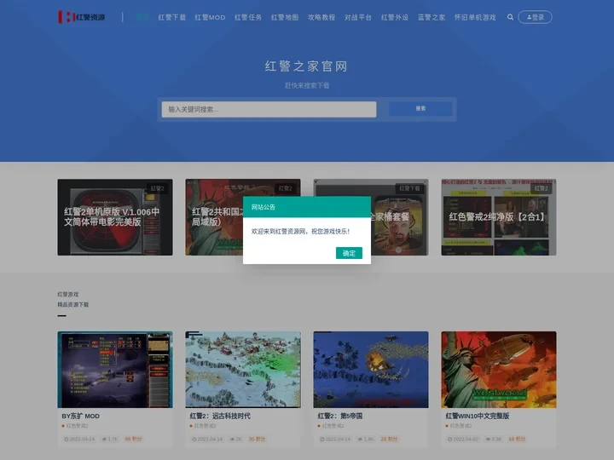Click the 1.4K views count under 第5帝国
The image size is (614, 460).
[x=366, y=439]
